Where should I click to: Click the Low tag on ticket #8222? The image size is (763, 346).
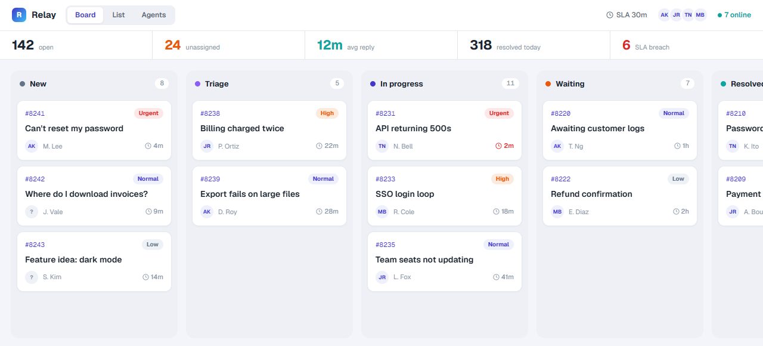678,179
